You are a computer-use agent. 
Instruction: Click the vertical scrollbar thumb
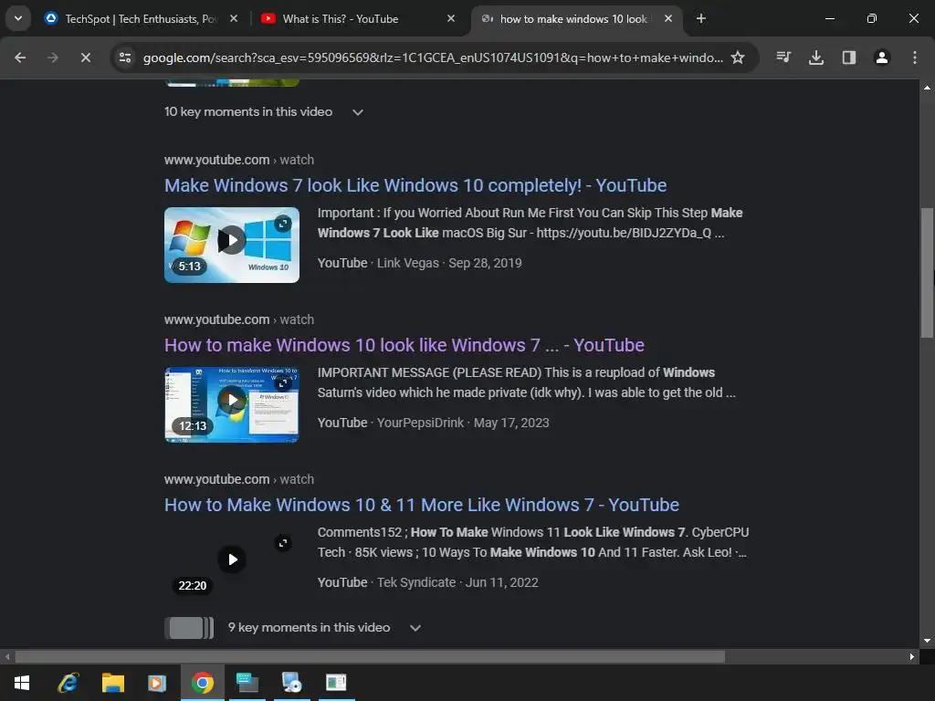pos(927,273)
